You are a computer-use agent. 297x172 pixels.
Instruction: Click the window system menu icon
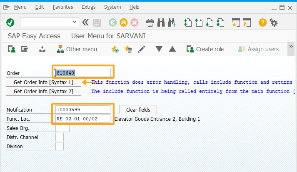pyautogui.click(x=6, y=7)
